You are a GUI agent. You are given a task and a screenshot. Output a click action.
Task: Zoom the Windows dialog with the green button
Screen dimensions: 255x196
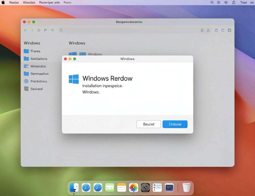pyautogui.click(x=75, y=59)
